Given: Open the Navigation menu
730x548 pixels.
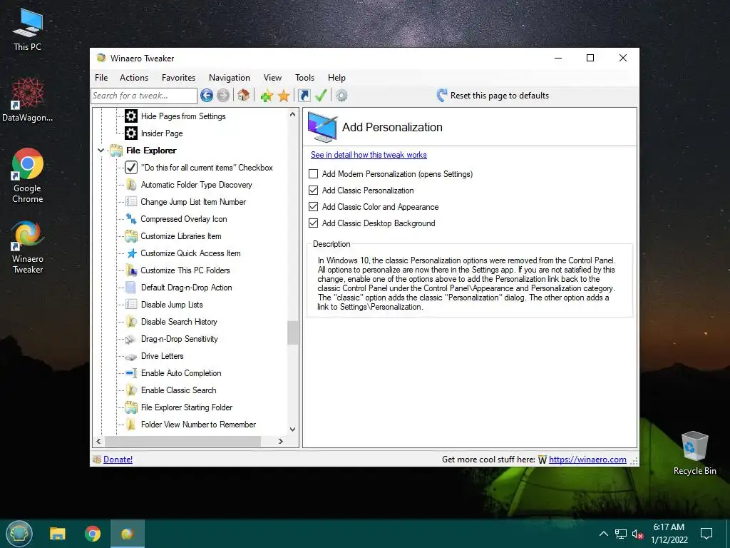Looking at the screenshot, I should click(x=229, y=78).
